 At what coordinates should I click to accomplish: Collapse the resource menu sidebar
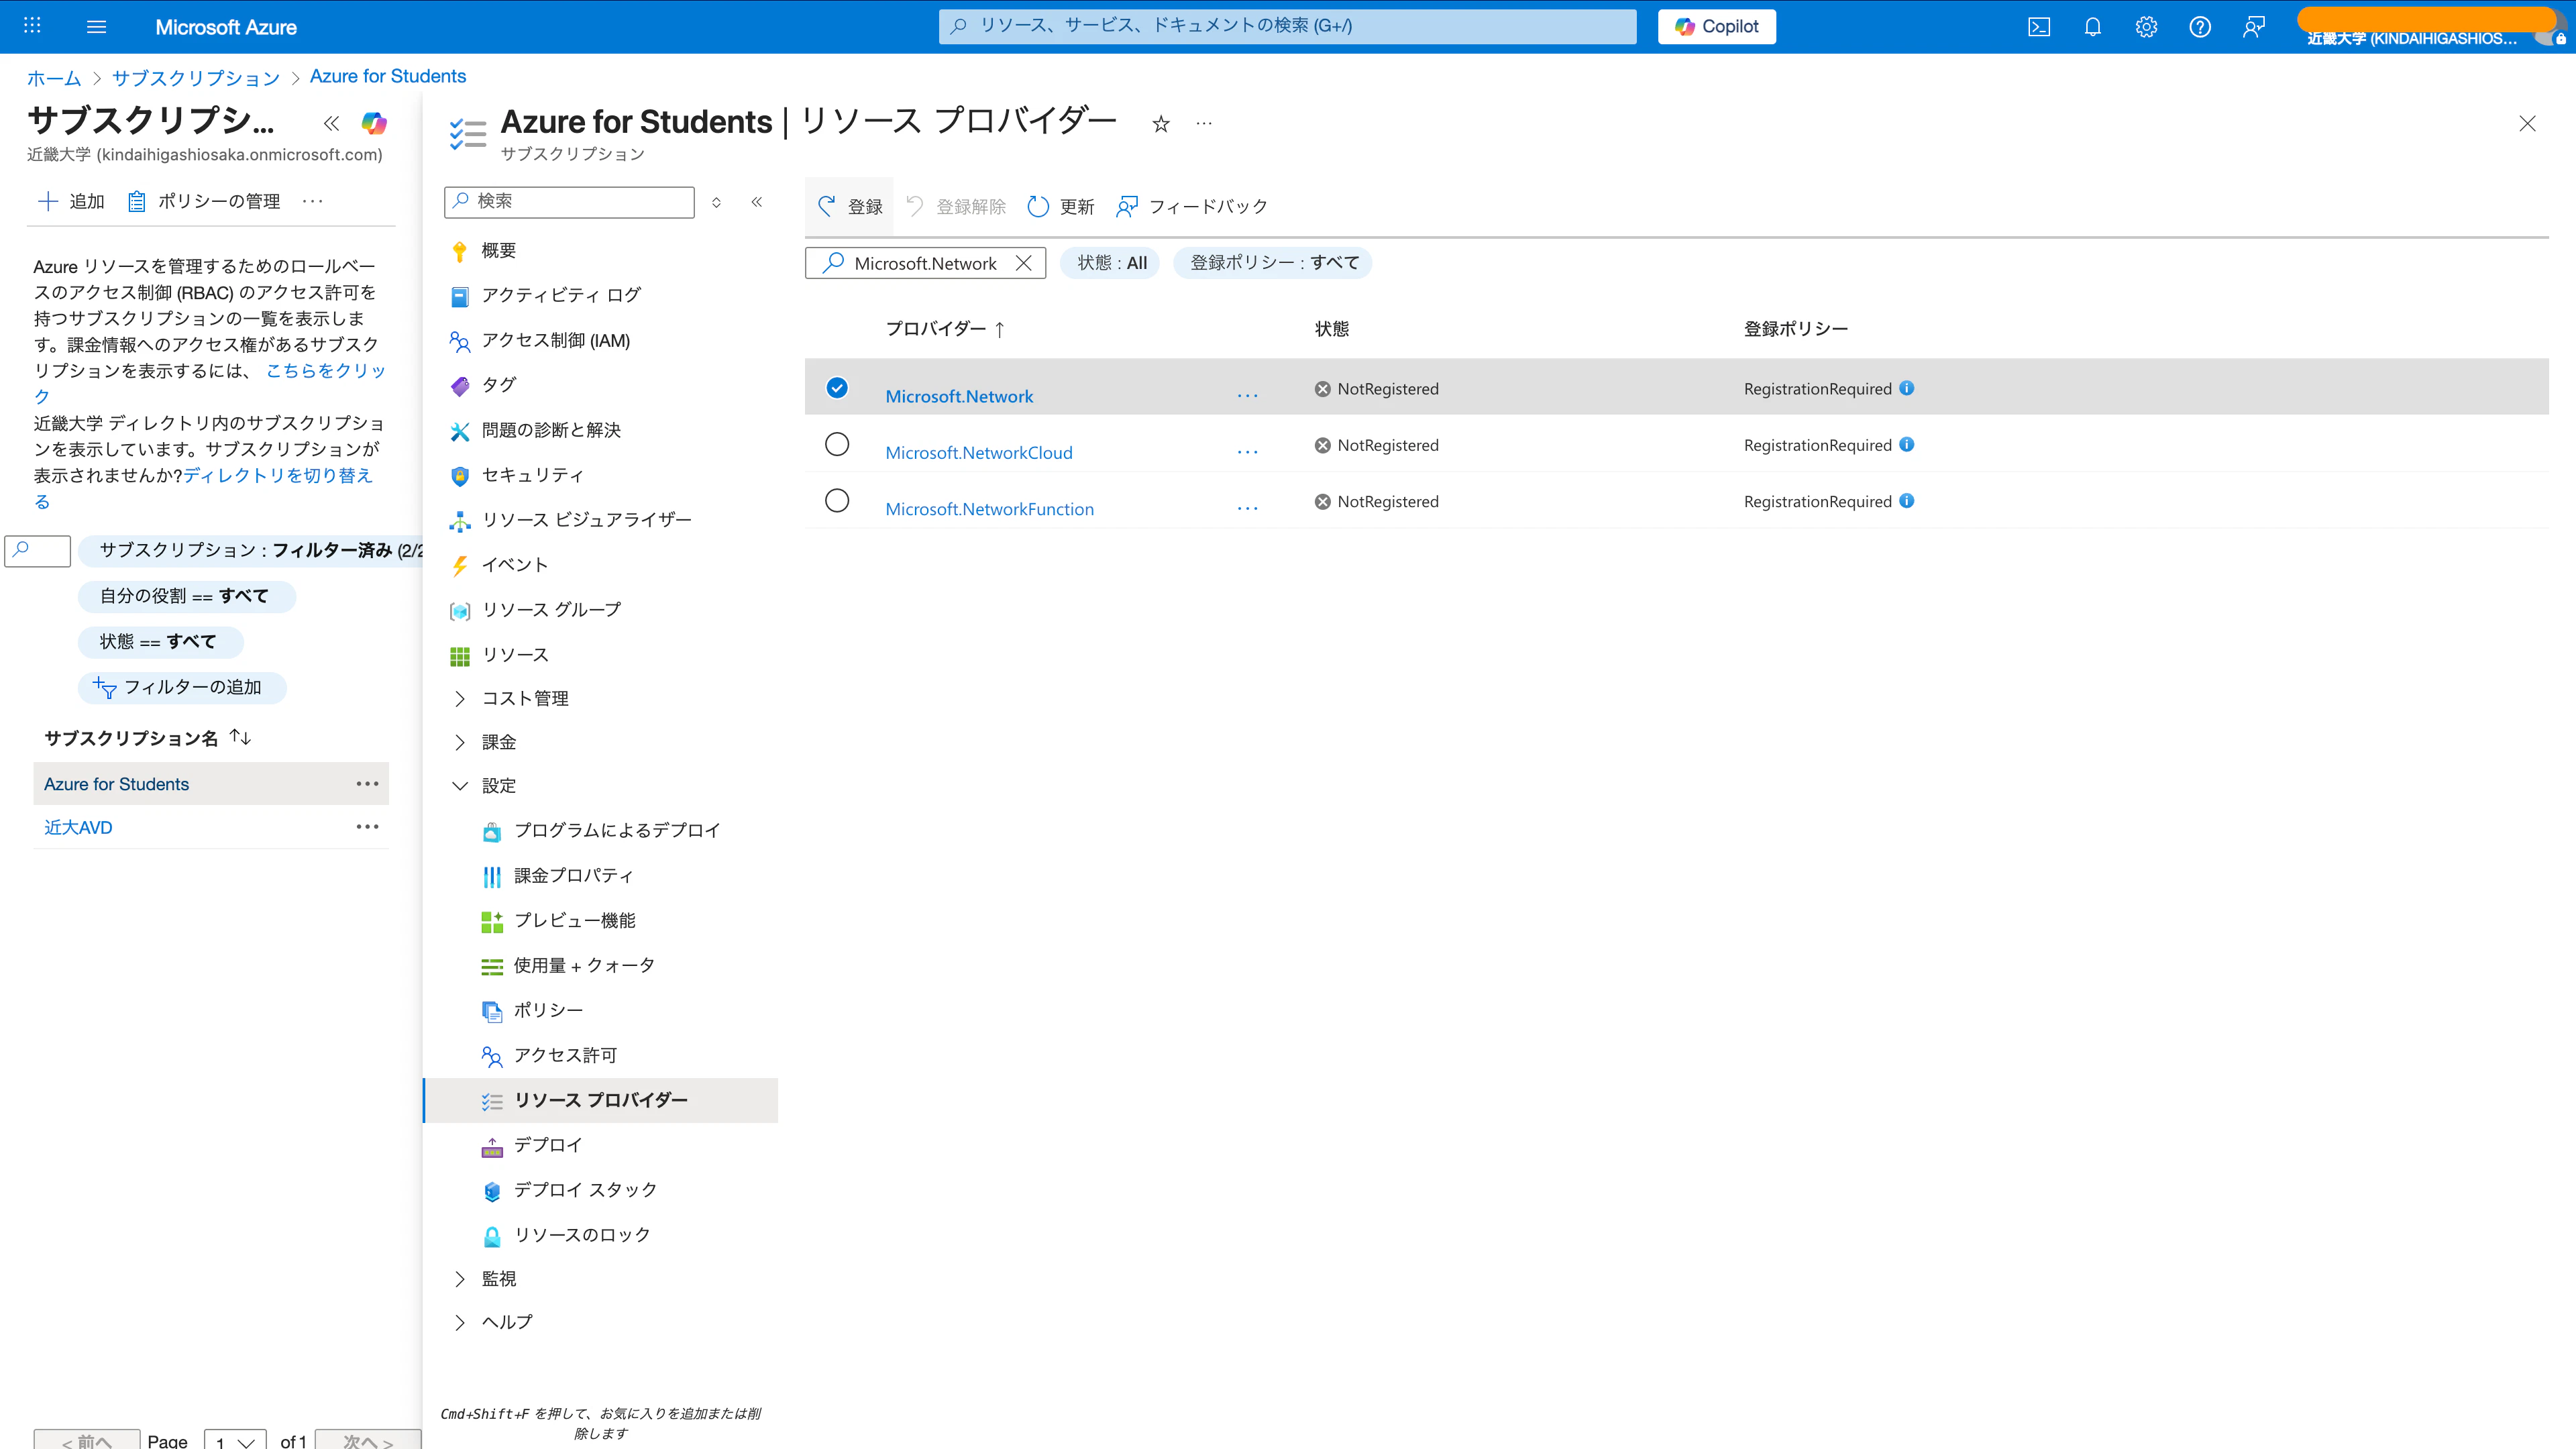point(757,202)
